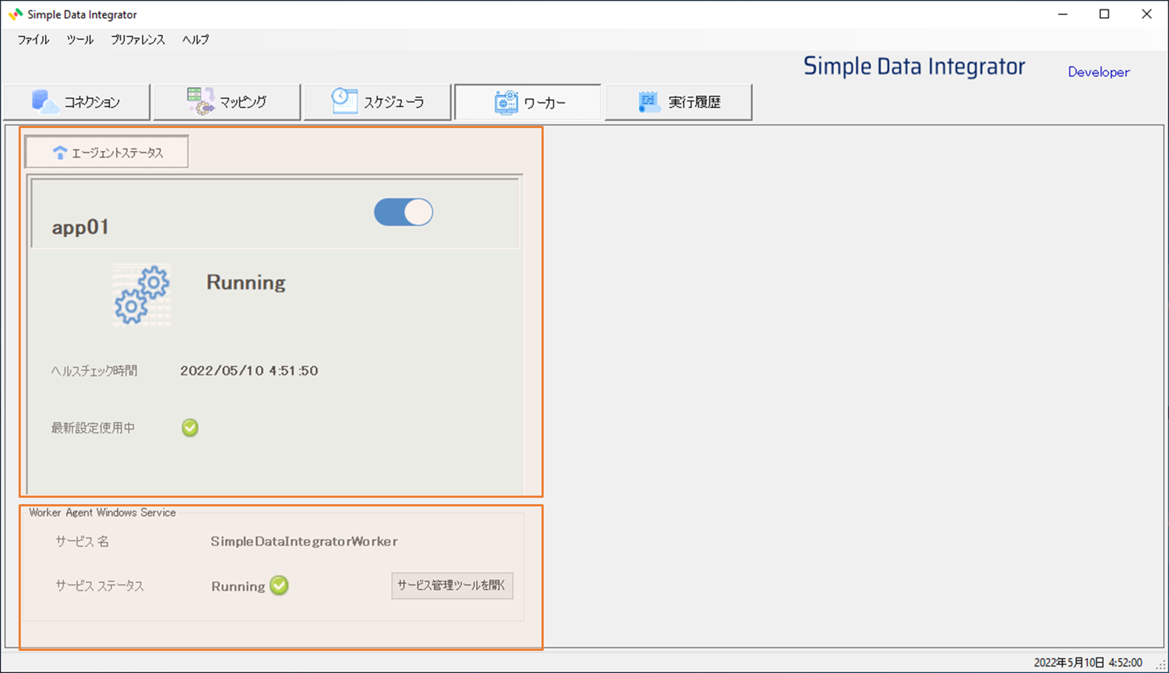Select the エージェントステータス tab

click(x=107, y=152)
